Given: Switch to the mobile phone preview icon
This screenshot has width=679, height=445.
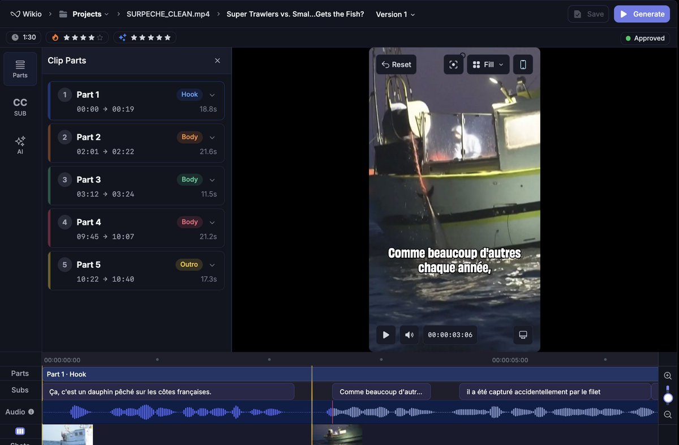Looking at the screenshot, I should click(523, 65).
